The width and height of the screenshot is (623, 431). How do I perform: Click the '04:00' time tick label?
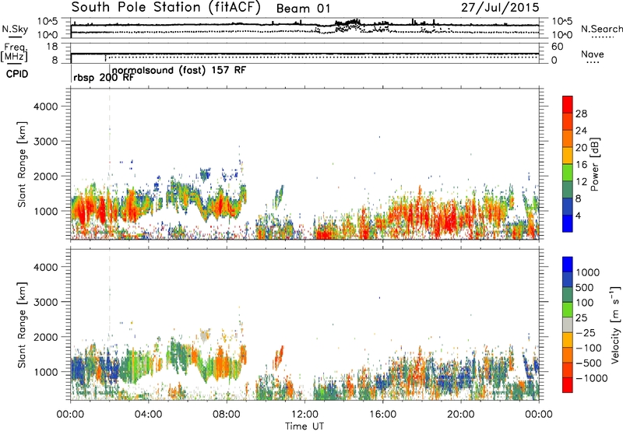[148, 415]
